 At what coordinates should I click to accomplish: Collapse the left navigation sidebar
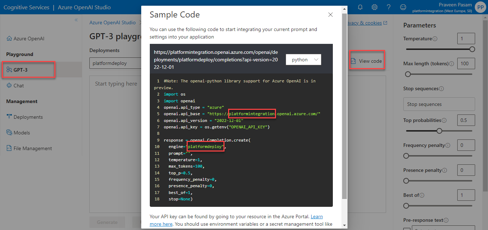tap(76, 20)
